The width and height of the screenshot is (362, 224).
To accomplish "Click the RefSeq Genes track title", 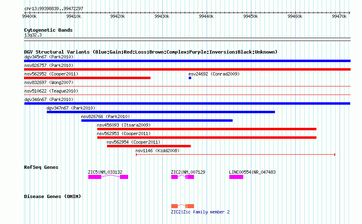I will point(41,167).
